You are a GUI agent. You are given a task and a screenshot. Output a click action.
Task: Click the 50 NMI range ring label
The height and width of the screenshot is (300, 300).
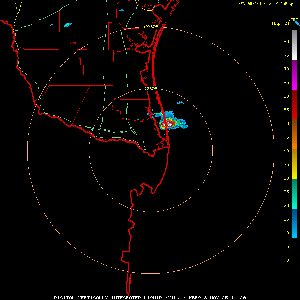pyautogui.click(x=151, y=88)
